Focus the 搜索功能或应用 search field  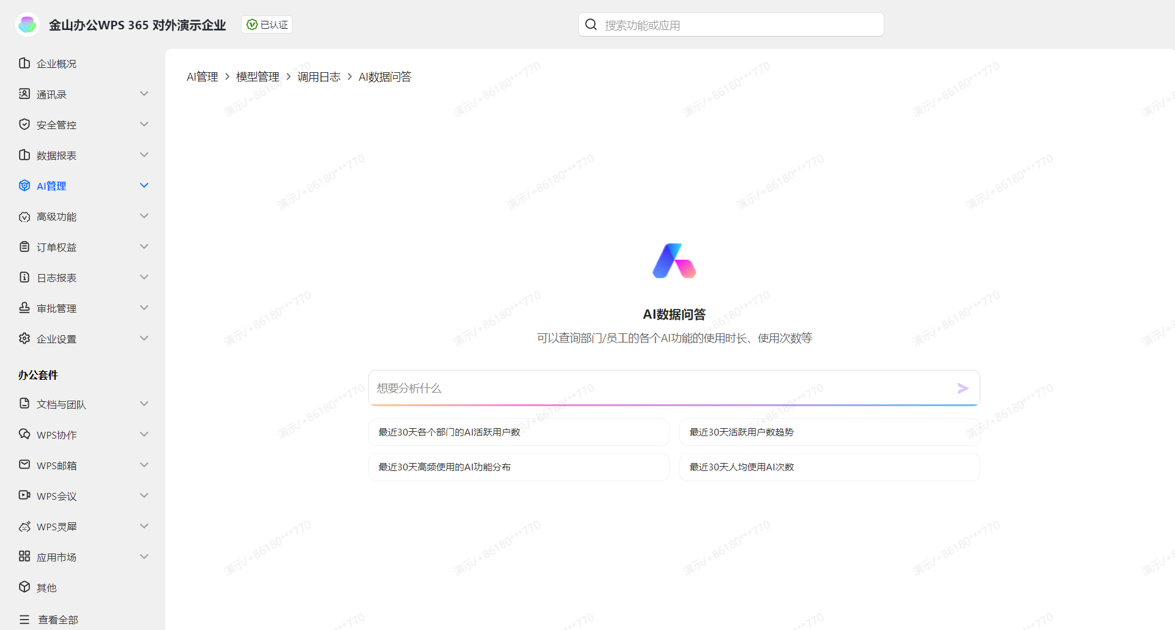point(731,24)
